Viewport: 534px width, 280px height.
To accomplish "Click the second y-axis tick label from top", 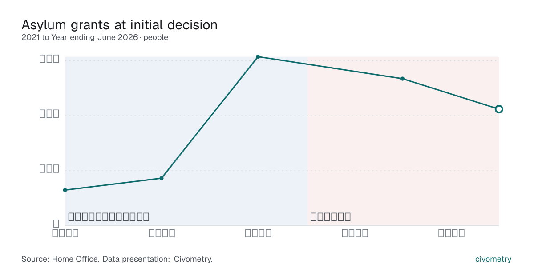I will [49, 113].
